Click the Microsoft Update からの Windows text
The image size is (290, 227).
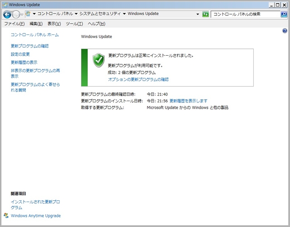178,107
